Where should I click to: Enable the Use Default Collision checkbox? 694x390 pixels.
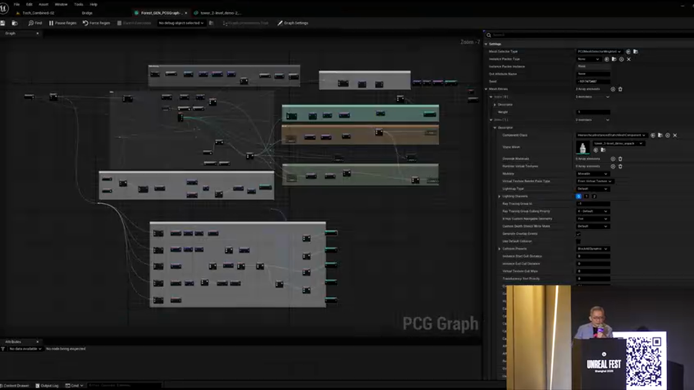click(x=579, y=242)
